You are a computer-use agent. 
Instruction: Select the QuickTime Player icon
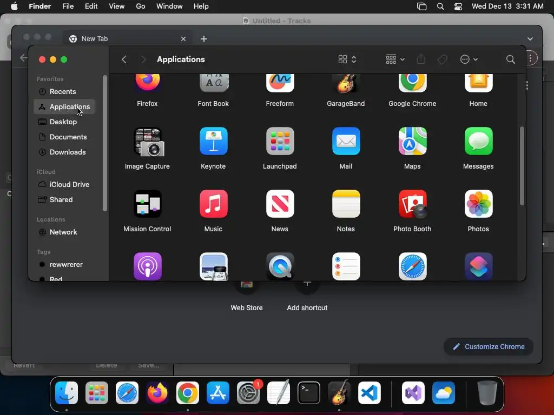280,266
